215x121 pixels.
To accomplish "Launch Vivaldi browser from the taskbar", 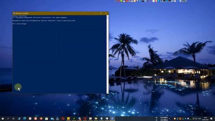I will [x=36, y=118].
